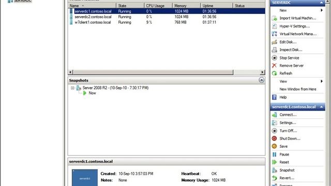Click the Revert icon
Viewport: 331px width, 186px height.
(274, 178)
